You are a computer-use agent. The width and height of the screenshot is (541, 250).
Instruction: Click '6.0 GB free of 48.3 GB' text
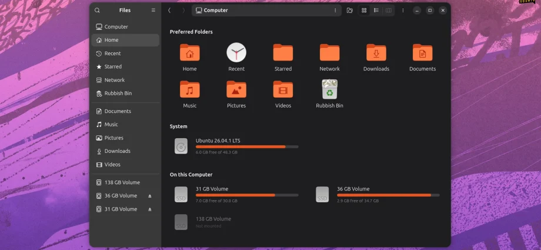coord(216,152)
